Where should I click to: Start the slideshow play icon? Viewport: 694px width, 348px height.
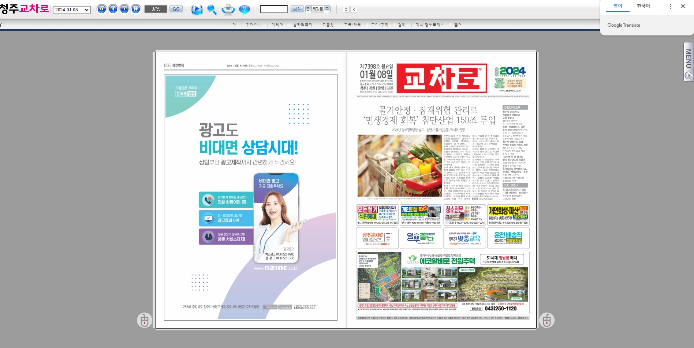click(197, 10)
